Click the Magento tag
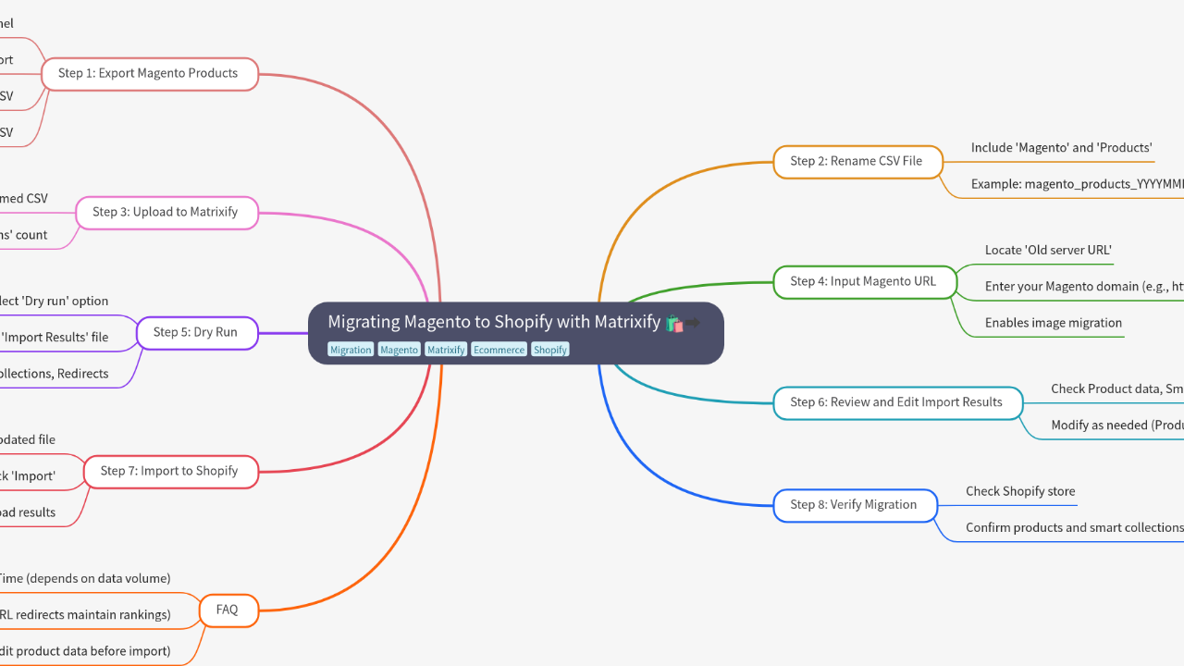Screen dimensions: 1184x666 click(399, 350)
